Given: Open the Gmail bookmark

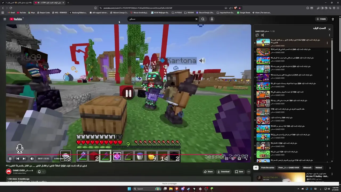Looking at the screenshot, I should (11, 13).
